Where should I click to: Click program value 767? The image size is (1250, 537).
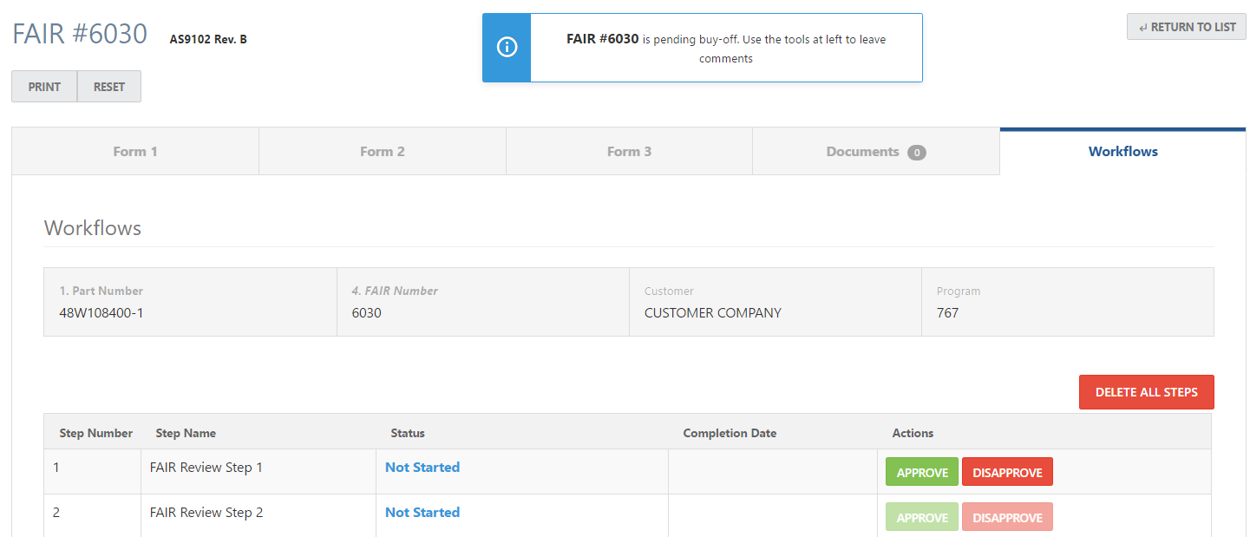[x=948, y=313]
